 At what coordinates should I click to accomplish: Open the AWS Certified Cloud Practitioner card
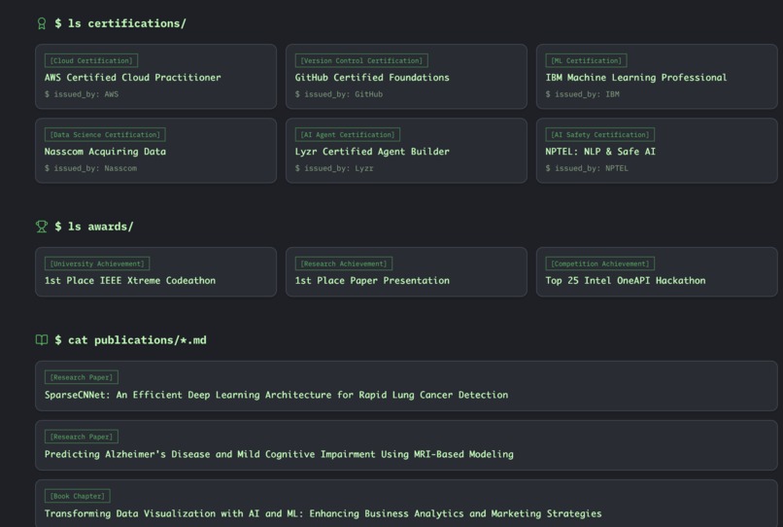155,77
